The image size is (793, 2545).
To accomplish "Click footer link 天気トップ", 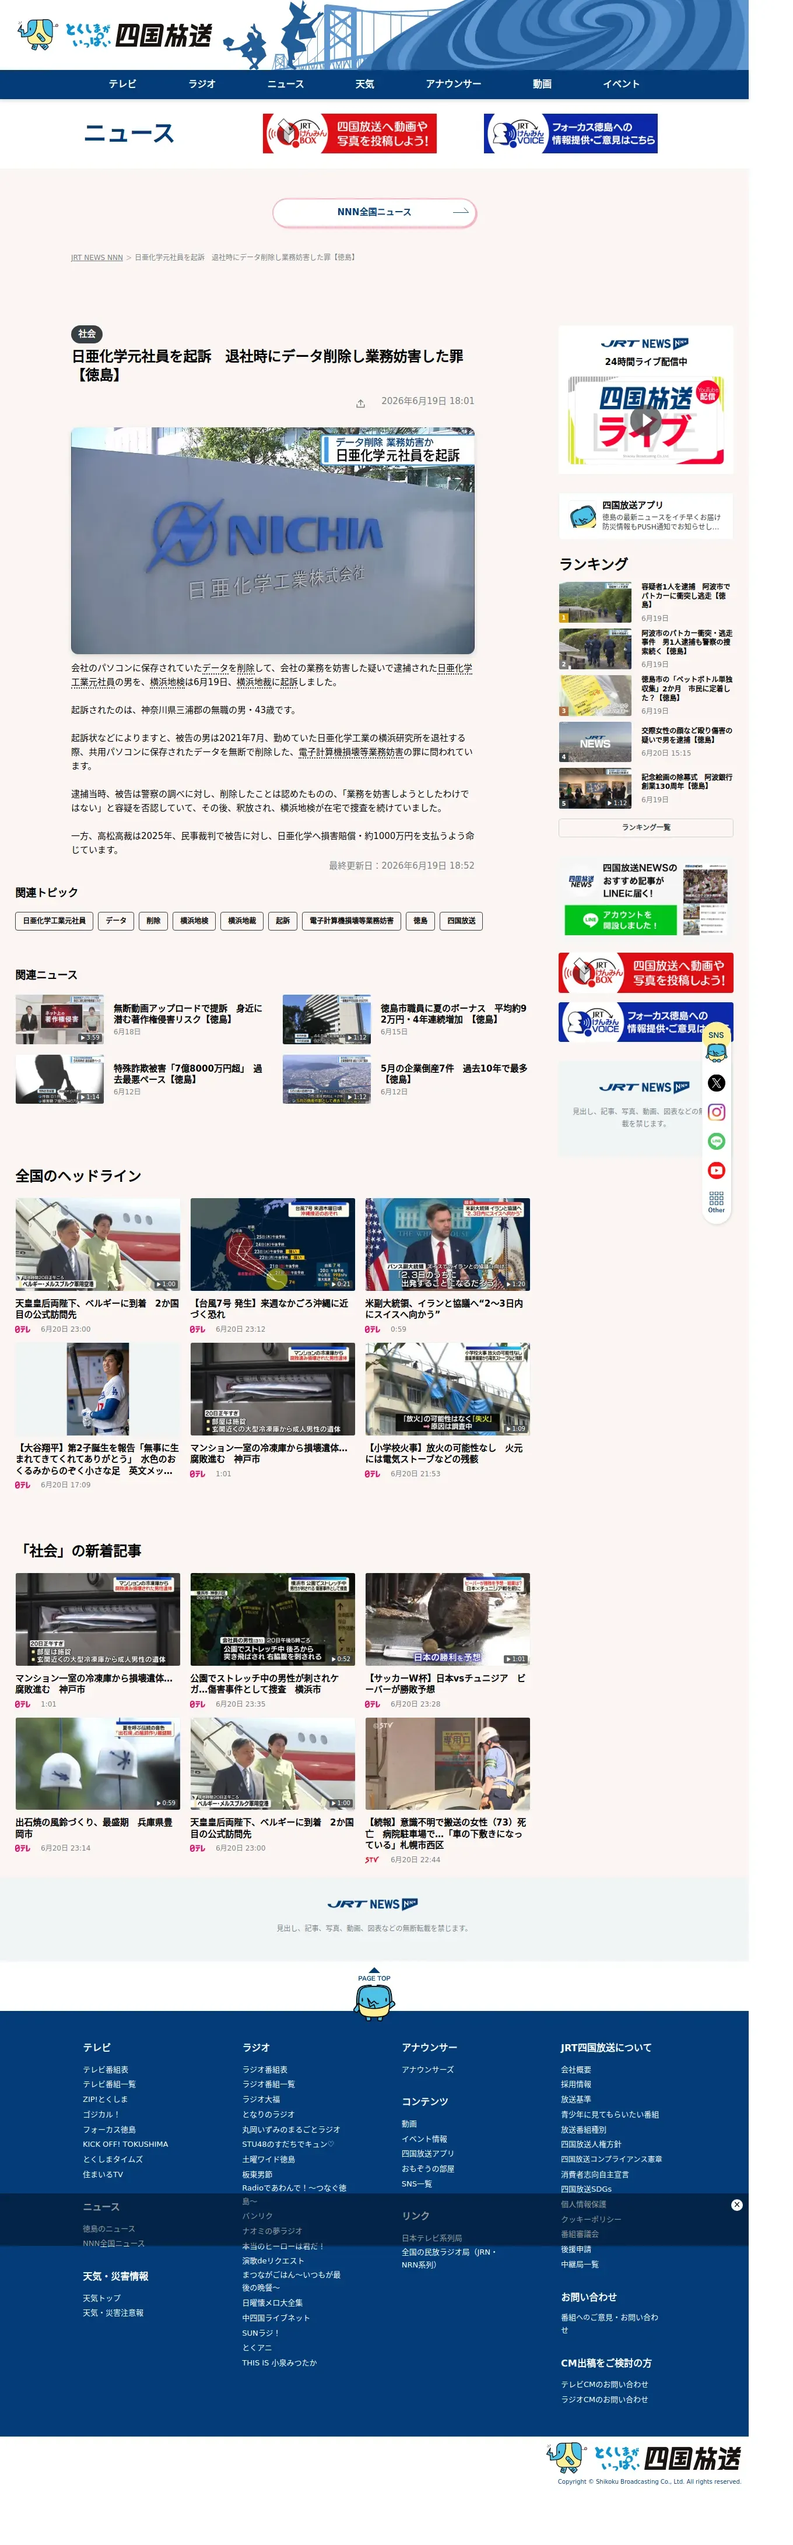I will point(101,2298).
